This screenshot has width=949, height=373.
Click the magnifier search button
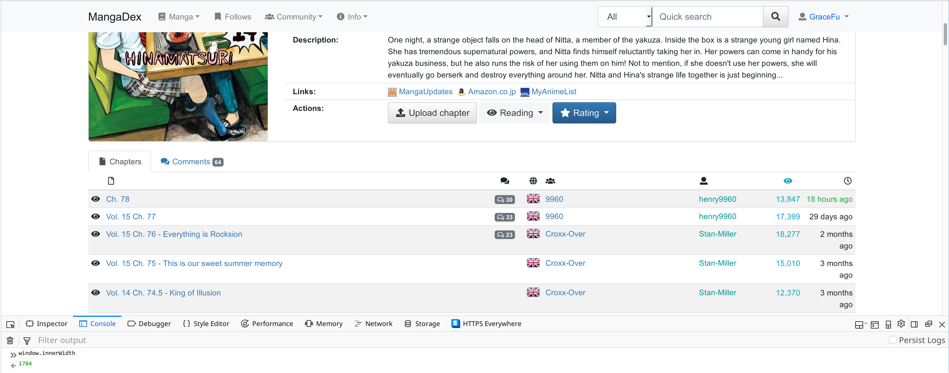pyautogui.click(x=775, y=17)
